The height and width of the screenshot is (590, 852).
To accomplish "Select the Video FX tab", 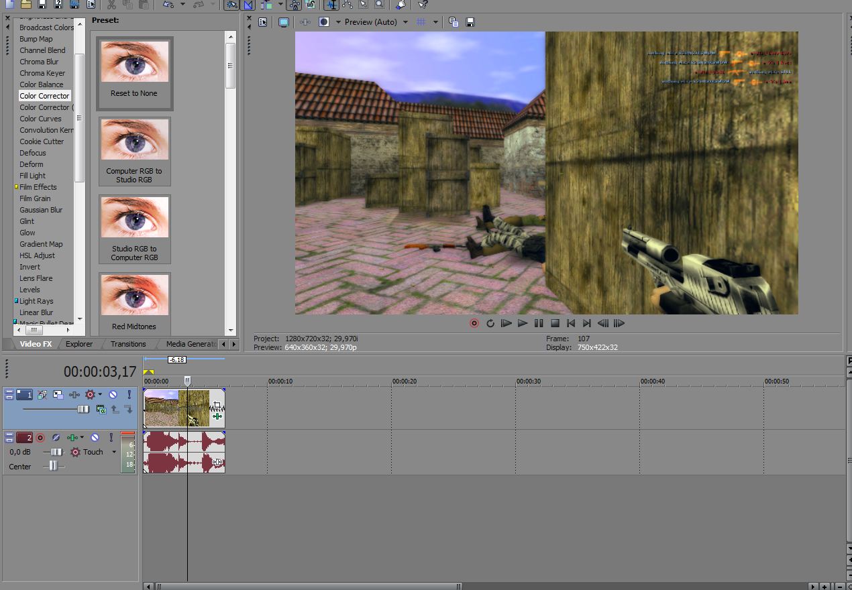I will click(x=36, y=344).
